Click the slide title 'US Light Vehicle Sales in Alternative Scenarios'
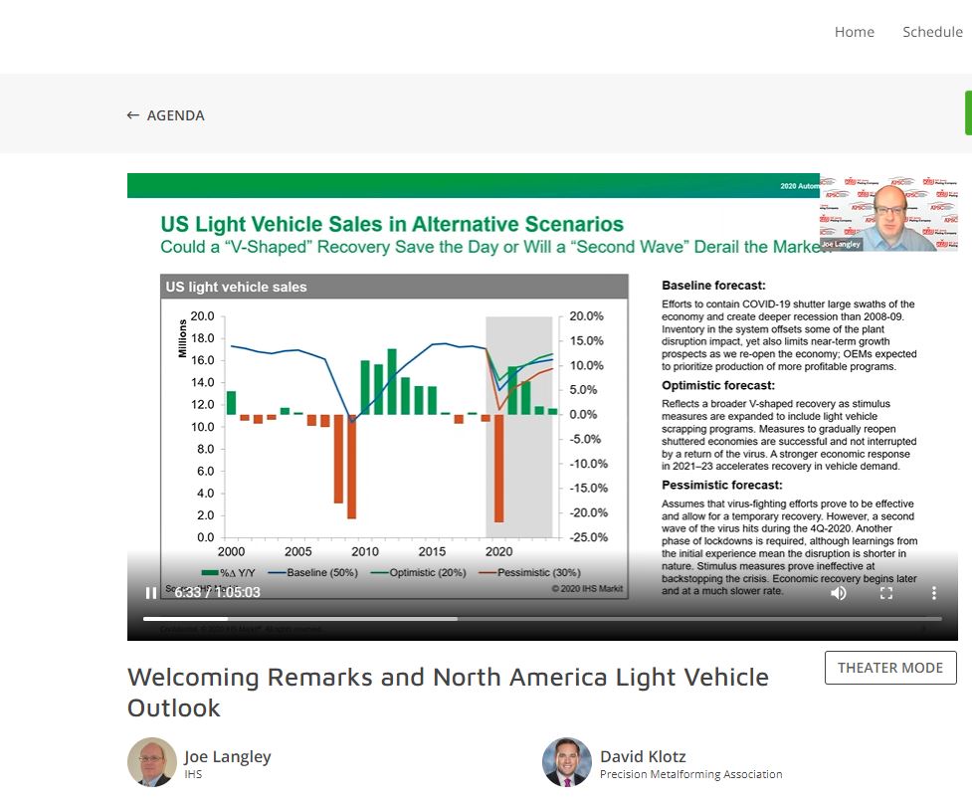The width and height of the screenshot is (972, 805). pyautogui.click(x=392, y=224)
